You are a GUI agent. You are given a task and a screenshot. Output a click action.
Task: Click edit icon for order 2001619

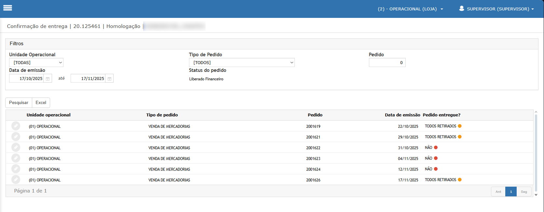16,126
